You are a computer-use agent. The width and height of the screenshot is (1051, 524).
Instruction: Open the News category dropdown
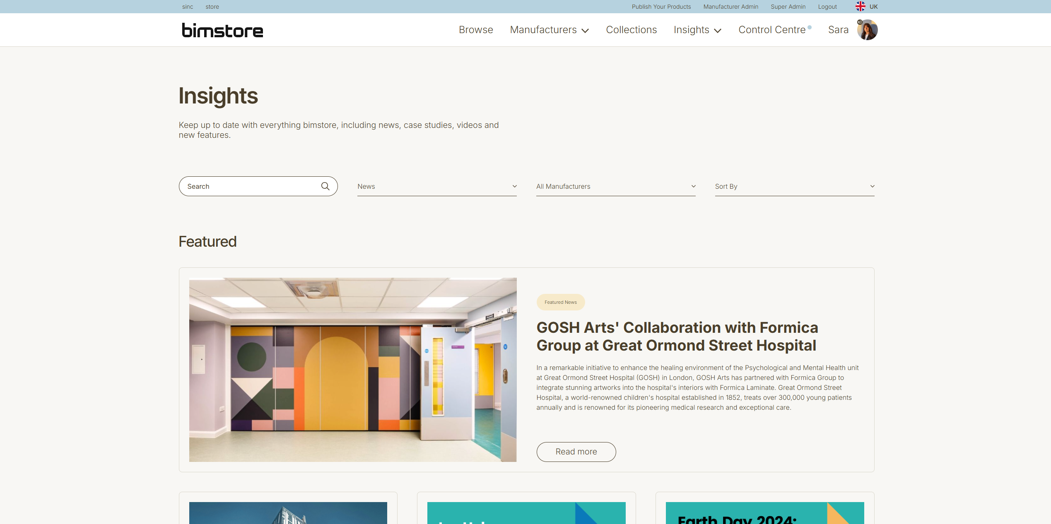point(437,186)
